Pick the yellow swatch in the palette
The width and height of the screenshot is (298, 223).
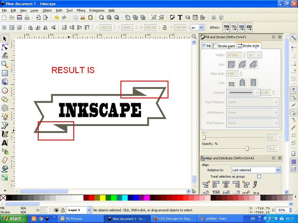[x=102, y=198]
